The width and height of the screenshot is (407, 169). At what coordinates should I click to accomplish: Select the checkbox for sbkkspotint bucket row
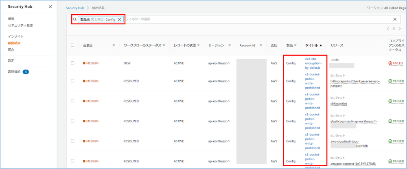click(72, 101)
